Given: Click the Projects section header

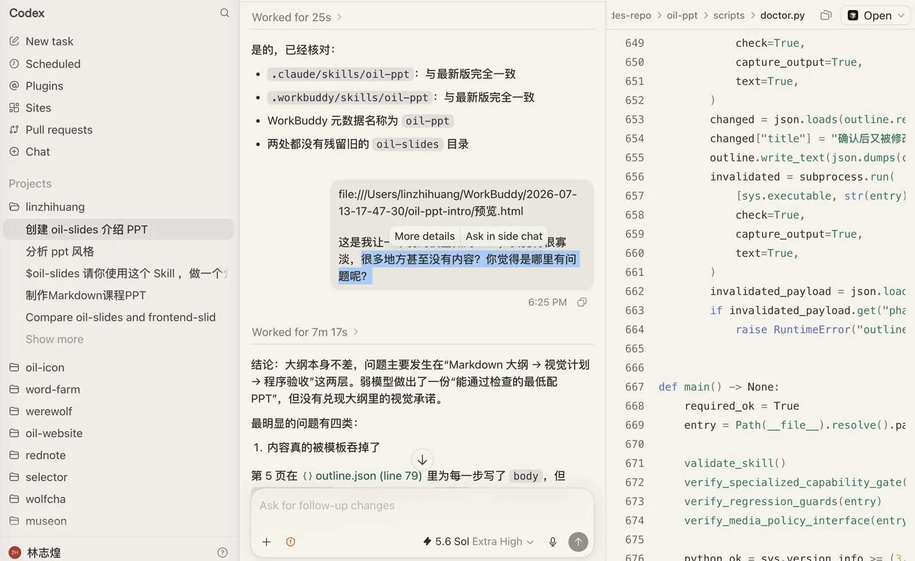Looking at the screenshot, I should (30, 183).
